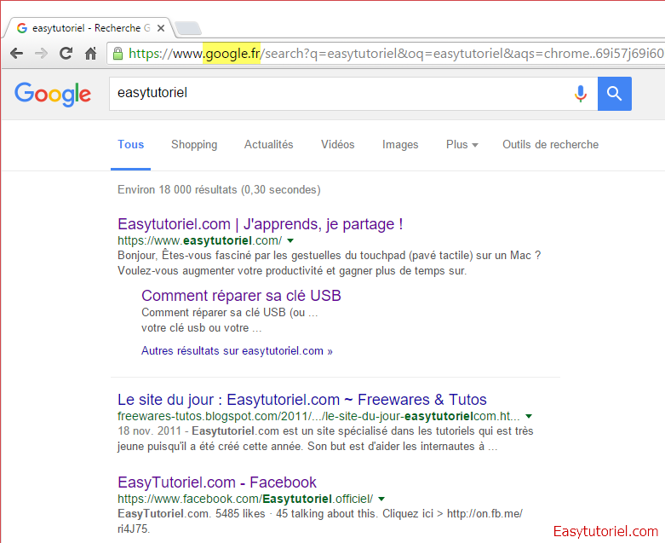Screen dimensions: 665x543
Task: Click the Google logo
Action: coord(53,94)
